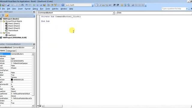
Task: Outdent code with the Outdent icon
Action: click(x=118, y=5)
